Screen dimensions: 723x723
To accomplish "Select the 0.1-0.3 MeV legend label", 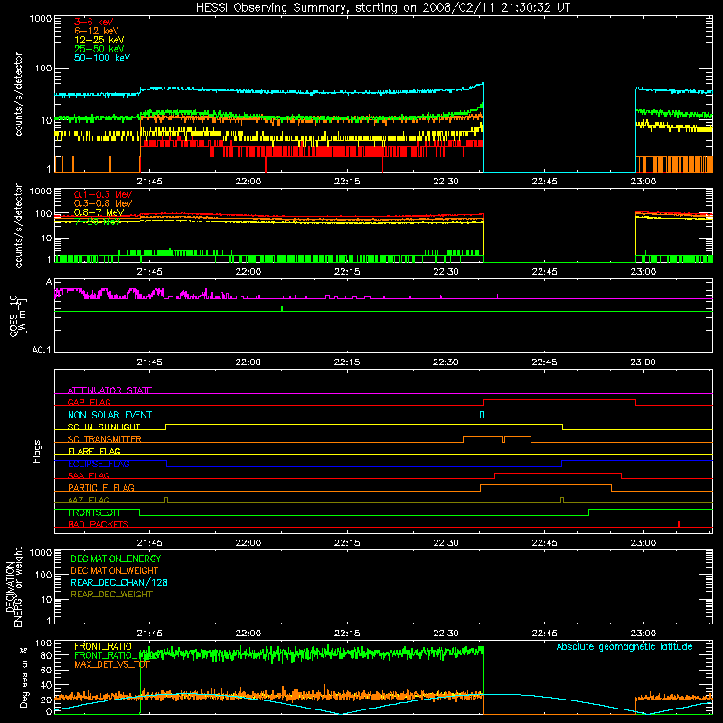I will coord(103,194).
